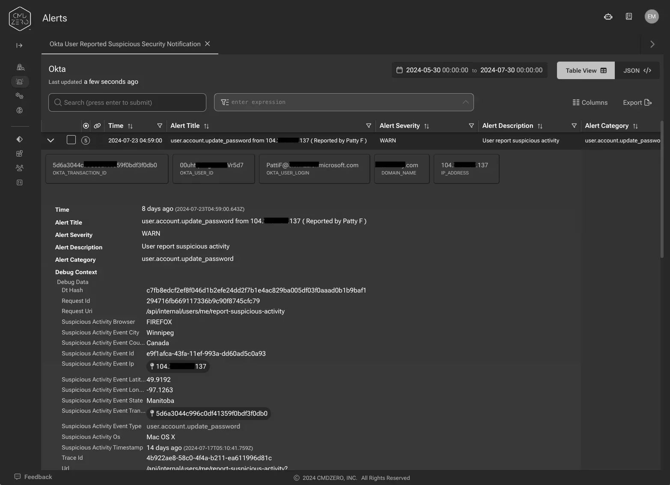Expand the sidebar with arrow icon
Viewport: 670px width, 485px height.
coord(19,45)
